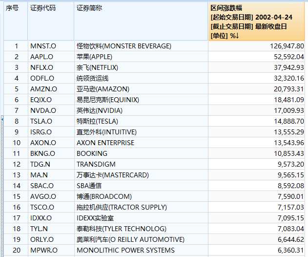
Task: Select the MNST.O ticker code cell
Action: coord(51,46)
